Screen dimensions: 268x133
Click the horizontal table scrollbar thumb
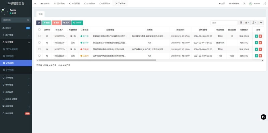click(97, 60)
